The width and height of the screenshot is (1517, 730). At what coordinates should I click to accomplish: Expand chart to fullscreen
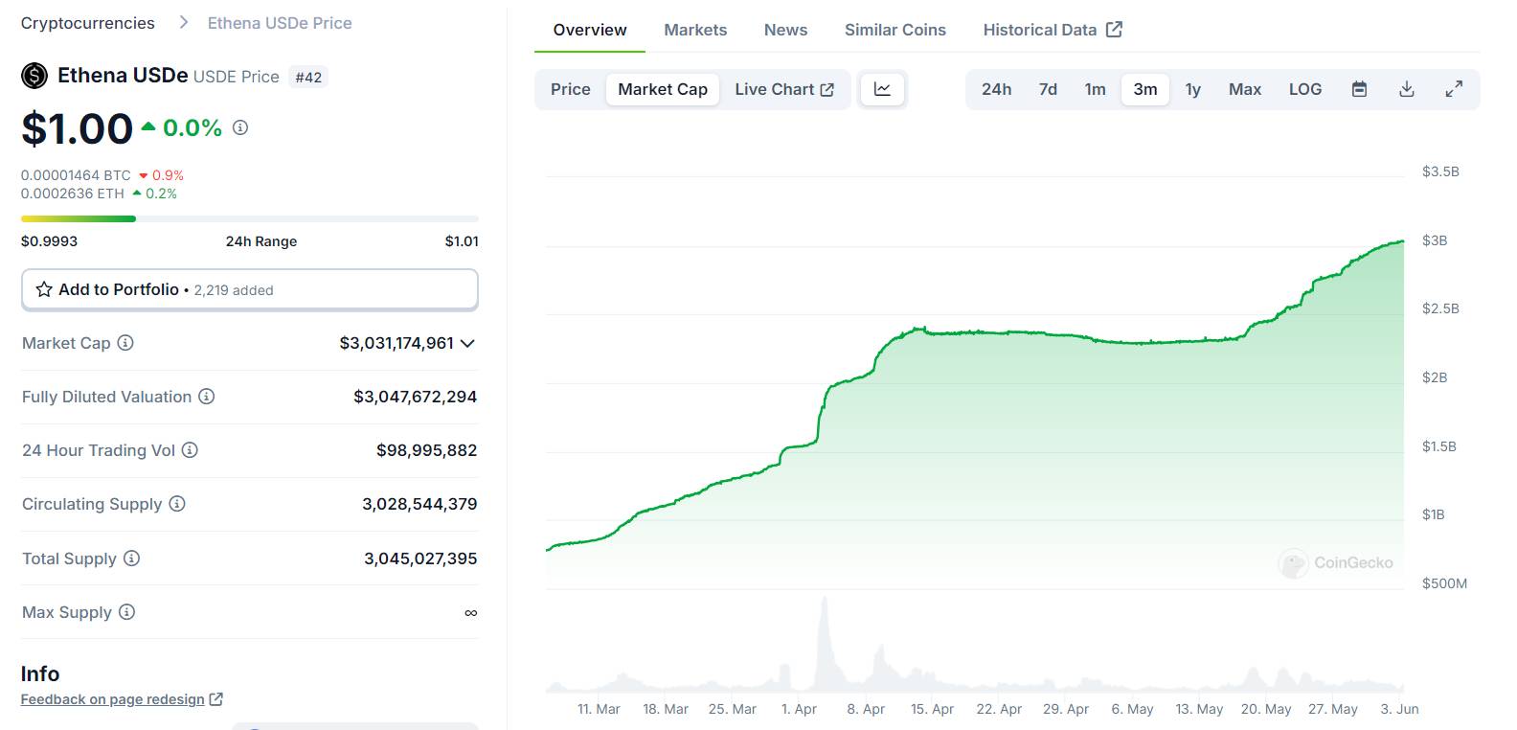[x=1454, y=89]
